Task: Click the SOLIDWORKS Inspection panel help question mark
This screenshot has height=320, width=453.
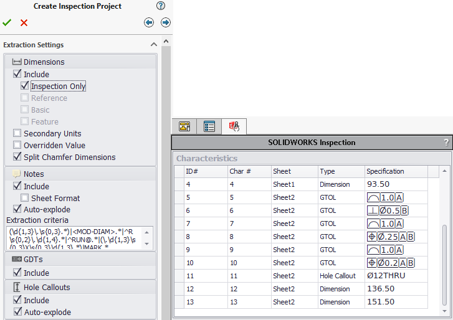Action: [x=446, y=142]
